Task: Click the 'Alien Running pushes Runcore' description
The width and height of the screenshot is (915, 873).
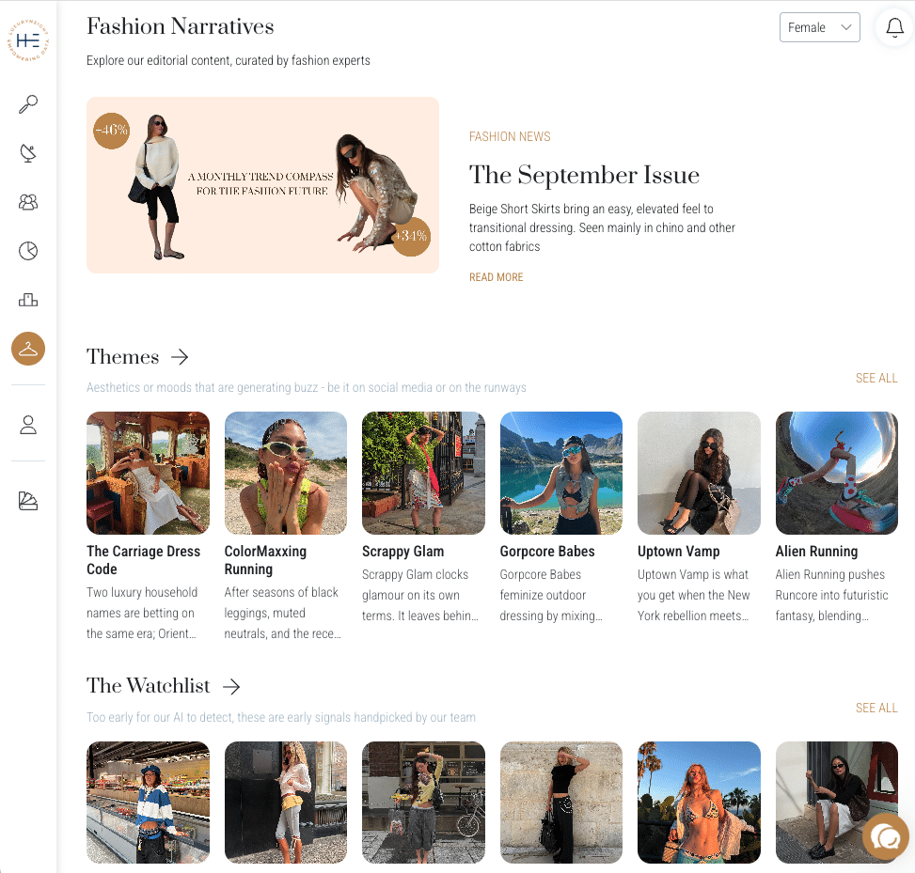Action: [x=831, y=596]
